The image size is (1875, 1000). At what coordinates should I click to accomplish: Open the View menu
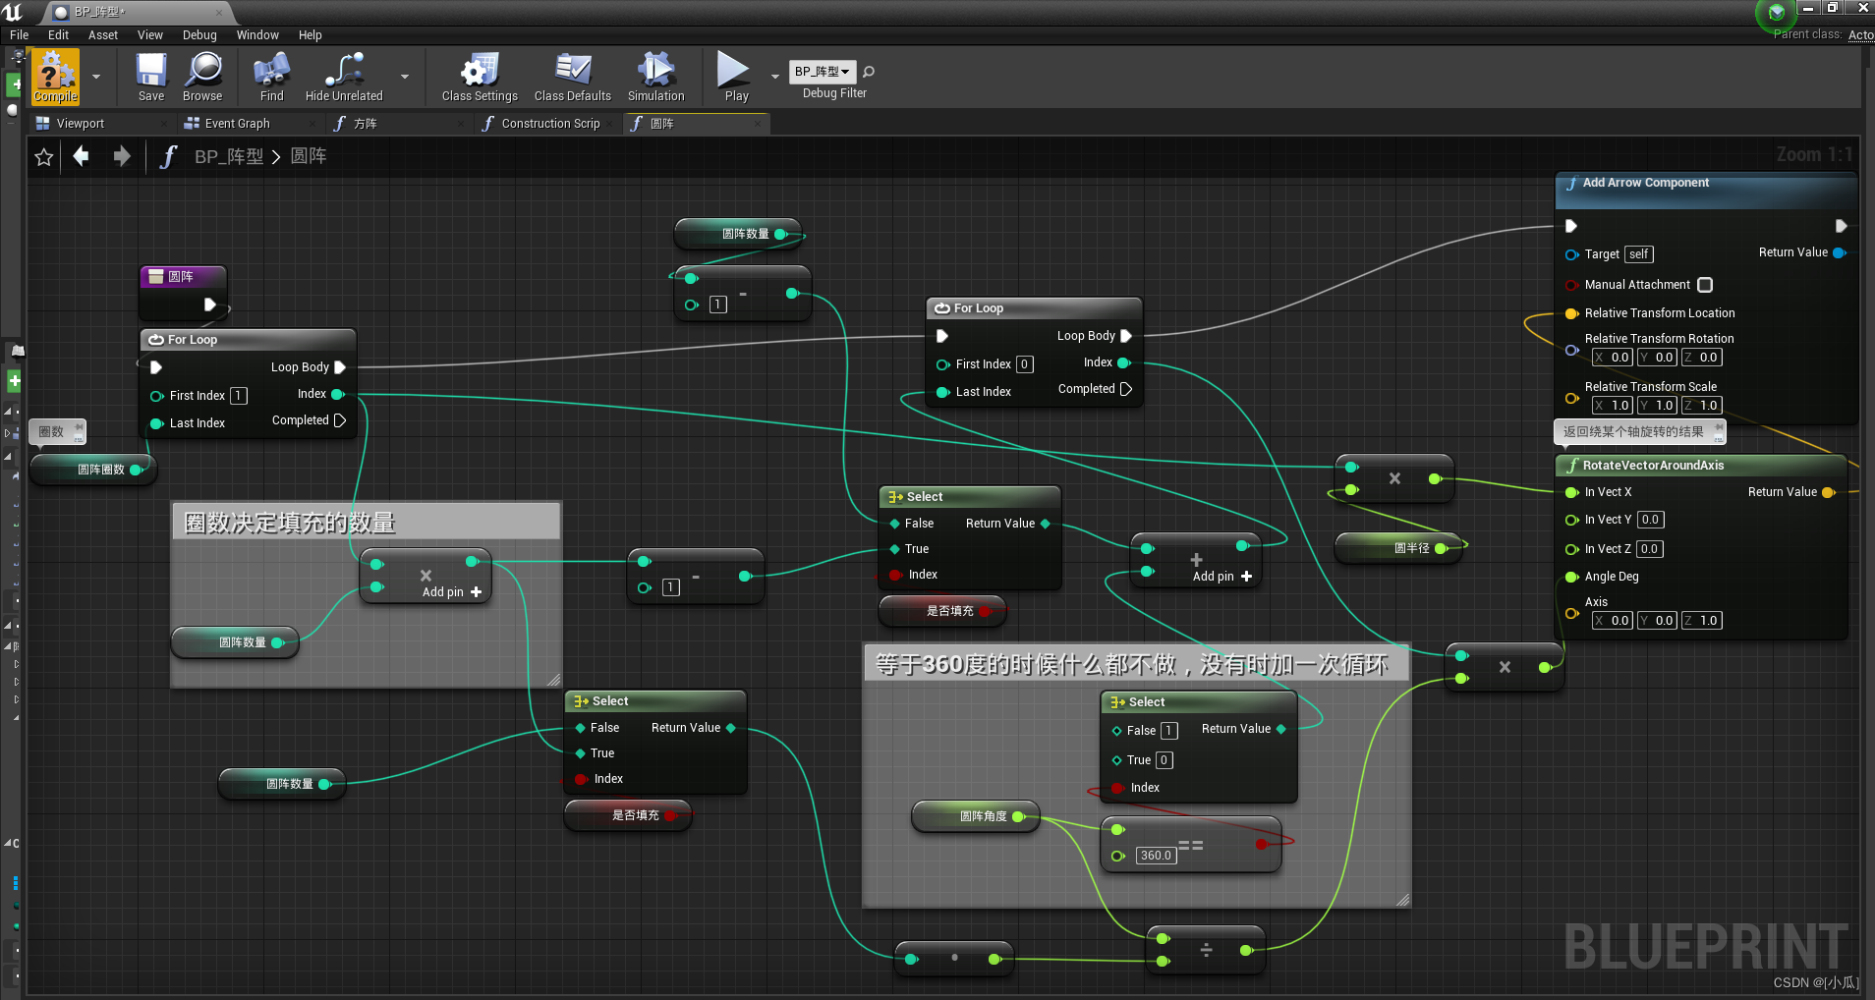150,35
